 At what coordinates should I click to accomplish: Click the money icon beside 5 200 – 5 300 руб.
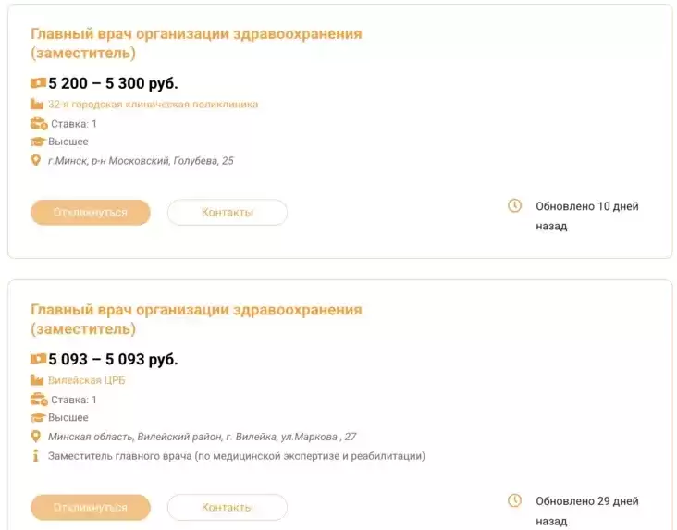coord(38,83)
